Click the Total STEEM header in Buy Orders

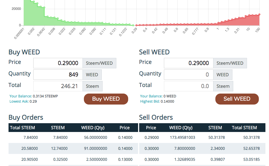click(23, 128)
